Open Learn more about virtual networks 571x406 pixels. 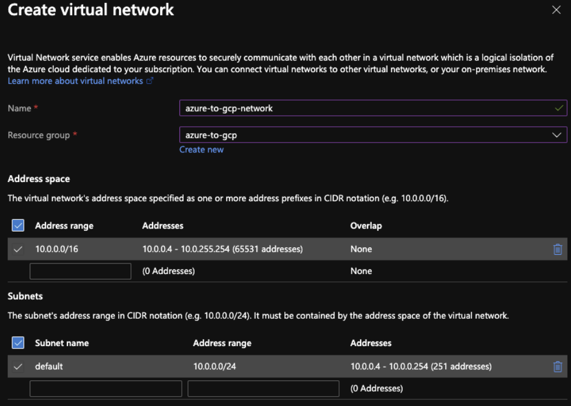(x=75, y=81)
